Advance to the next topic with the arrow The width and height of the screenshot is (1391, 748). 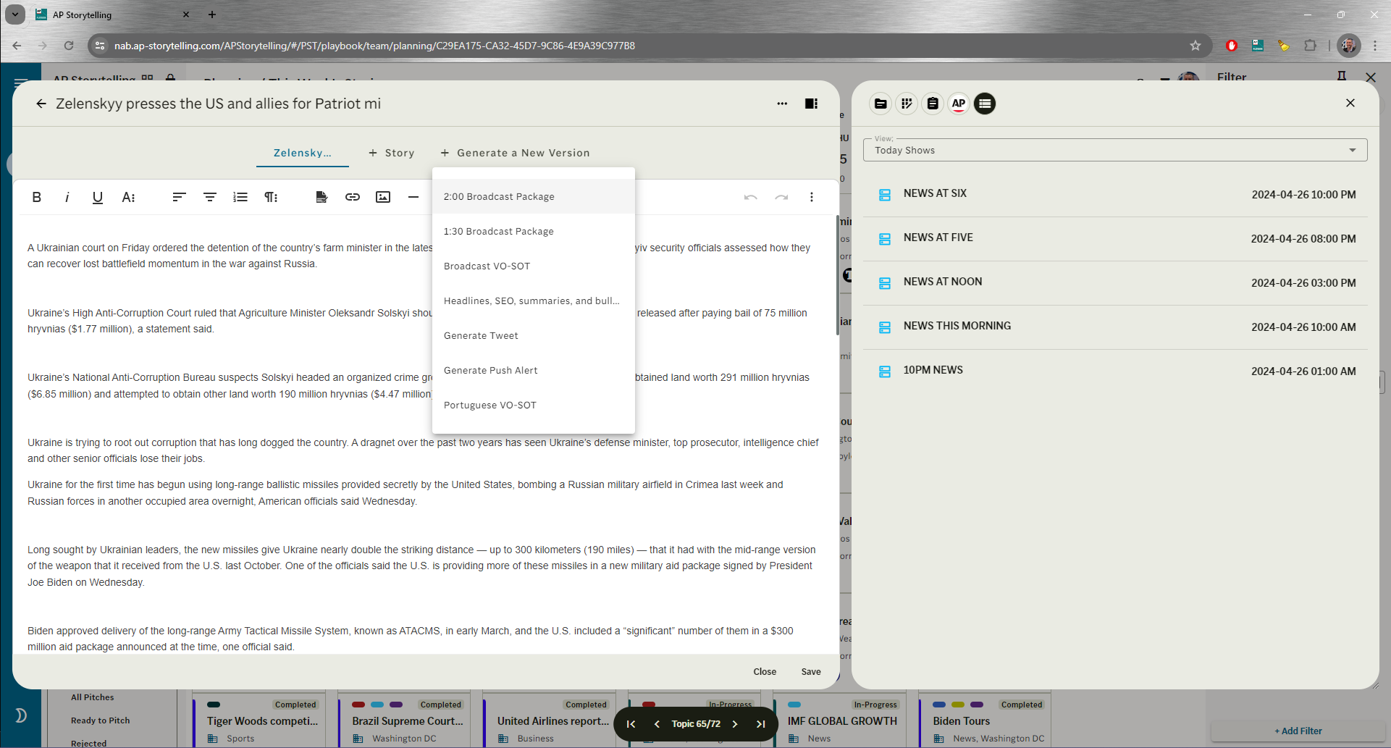pos(734,723)
